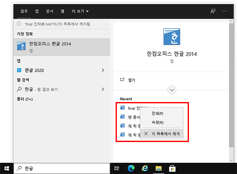This screenshot has width=237, height=174.
Task: Expand the web result arrow for 한글
Action: [x=103, y=89]
